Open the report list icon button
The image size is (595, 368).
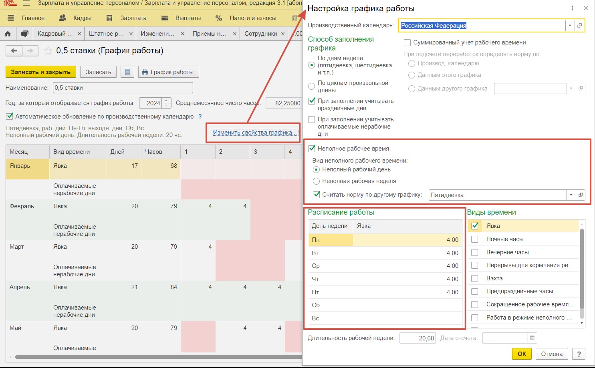click(x=127, y=72)
